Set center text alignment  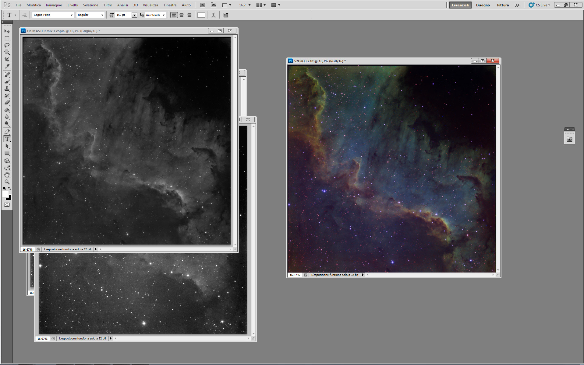[182, 15]
